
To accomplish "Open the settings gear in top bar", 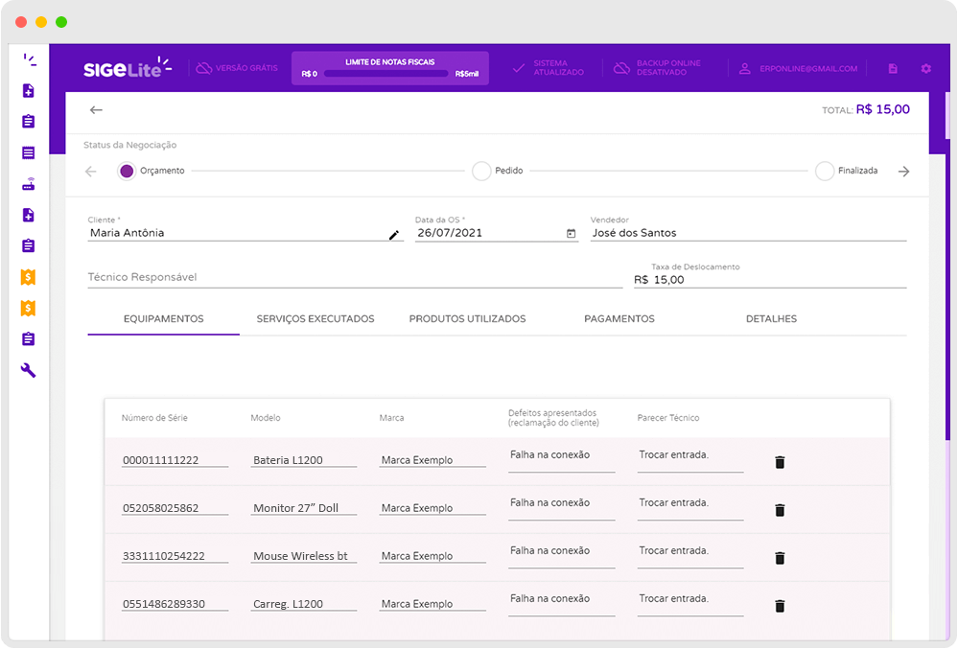I will click(925, 69).
